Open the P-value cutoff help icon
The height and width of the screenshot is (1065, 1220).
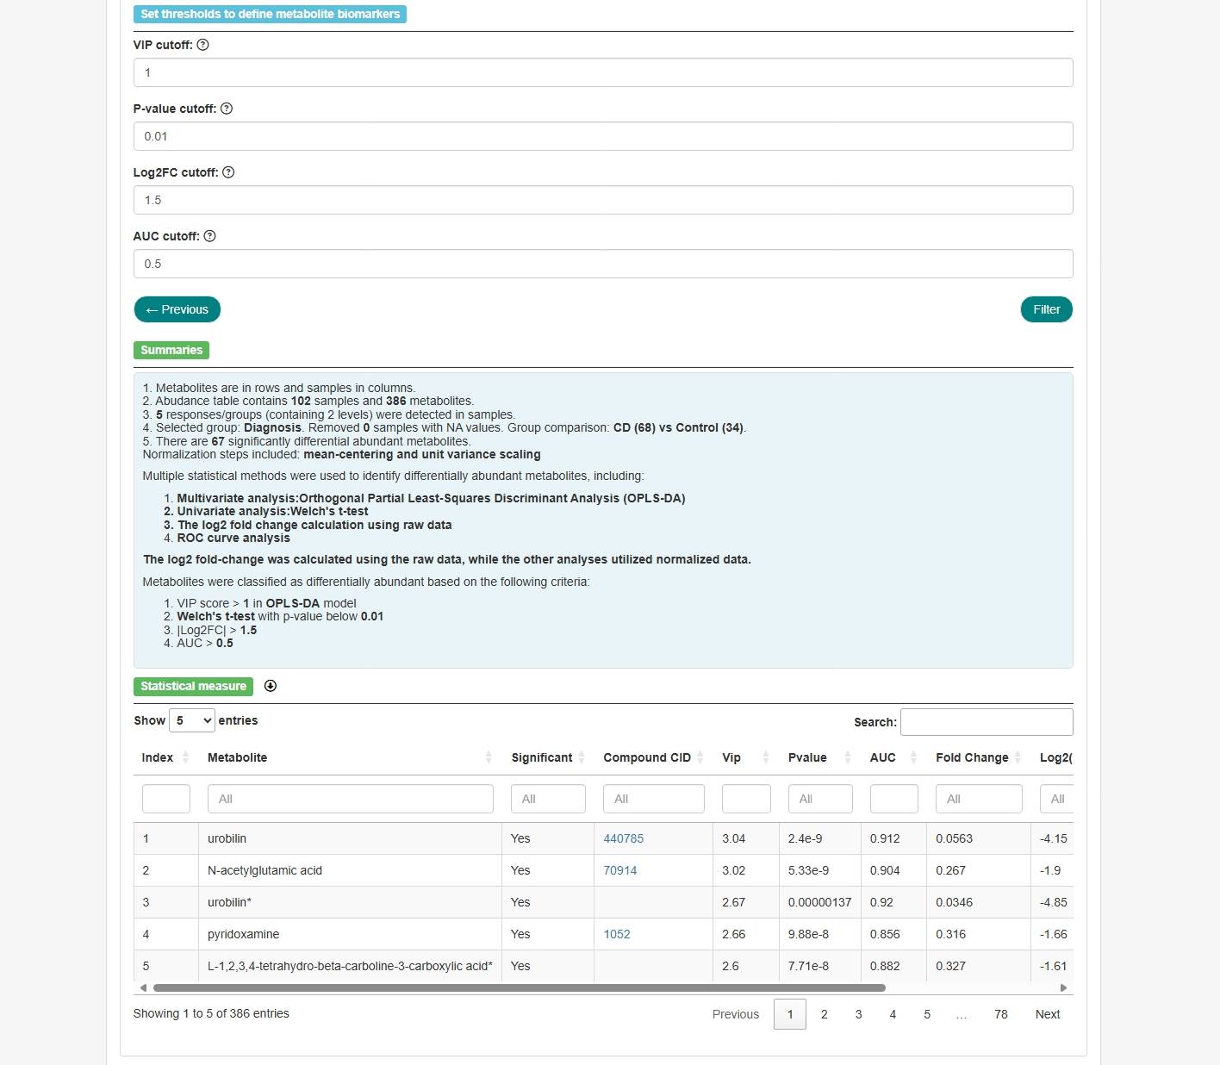(x=227, y=109)
